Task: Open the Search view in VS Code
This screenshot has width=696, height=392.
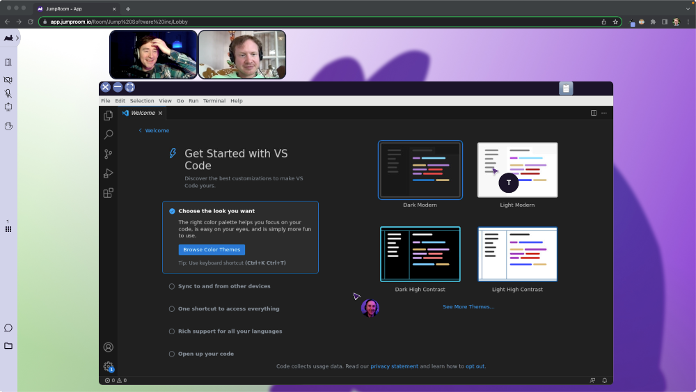Action: [109, 134]
